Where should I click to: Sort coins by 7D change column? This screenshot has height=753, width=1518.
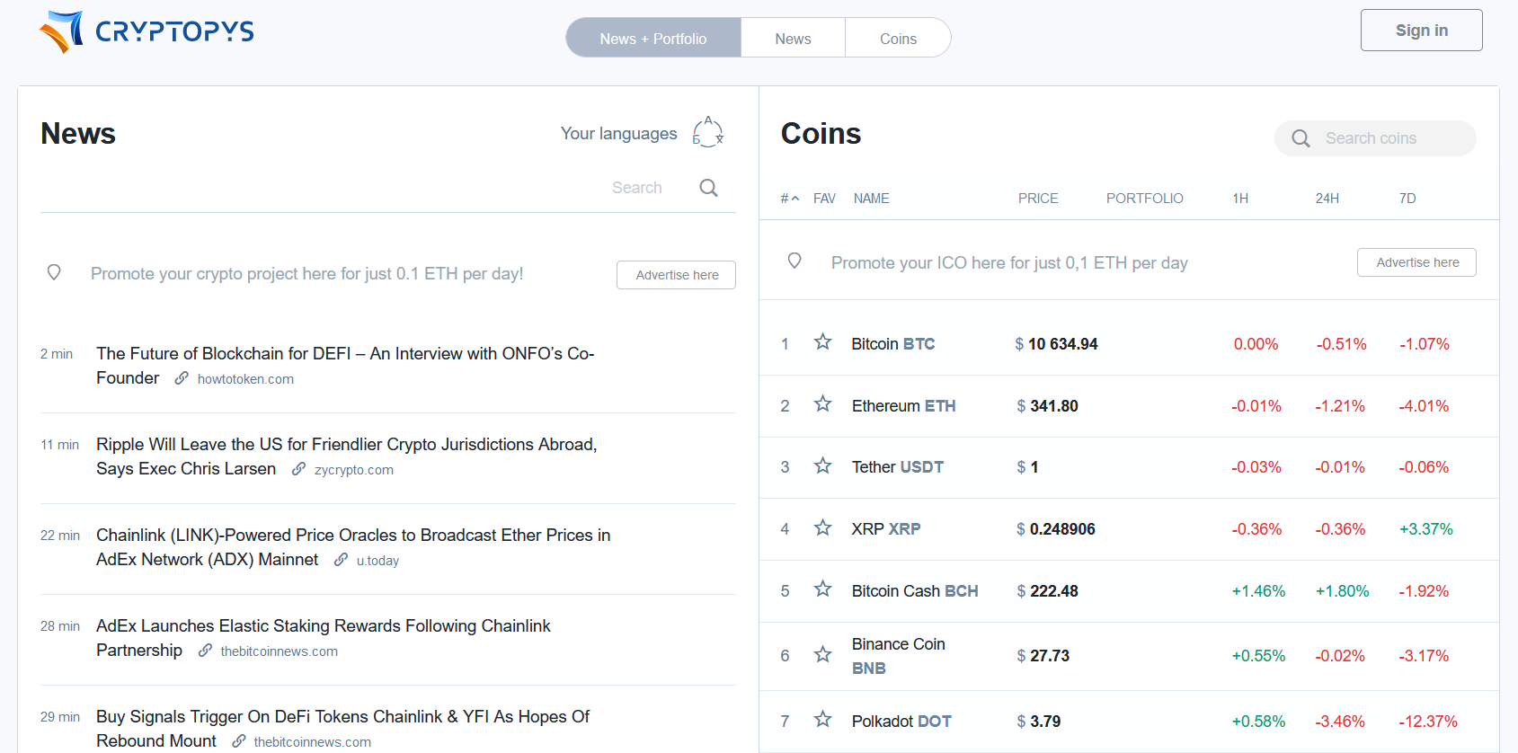pos(1407,199)
